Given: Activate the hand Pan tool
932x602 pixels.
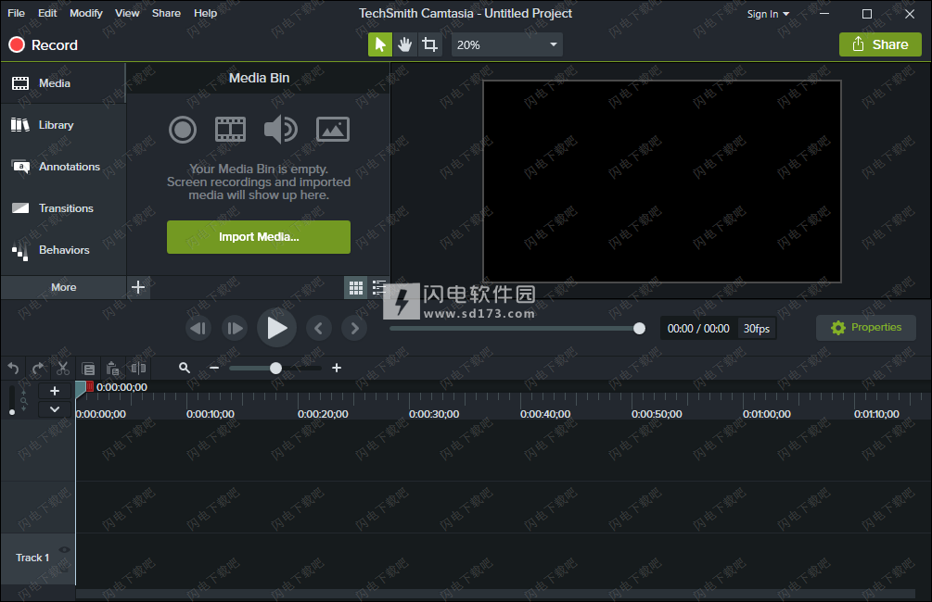Looking at the screenshot, I should (x=404, y=44).
